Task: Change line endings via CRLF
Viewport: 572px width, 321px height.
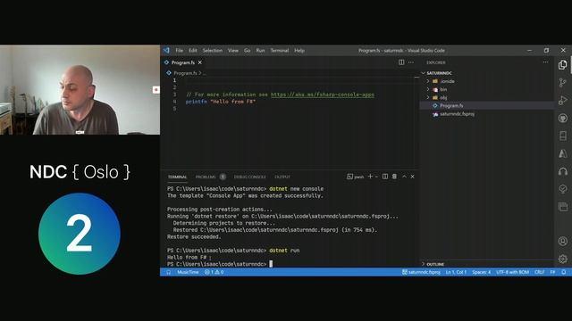Action: [x=540, y=272]
